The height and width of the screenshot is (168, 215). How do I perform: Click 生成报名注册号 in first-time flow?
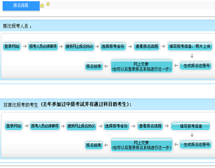click(x=196, y=66)
